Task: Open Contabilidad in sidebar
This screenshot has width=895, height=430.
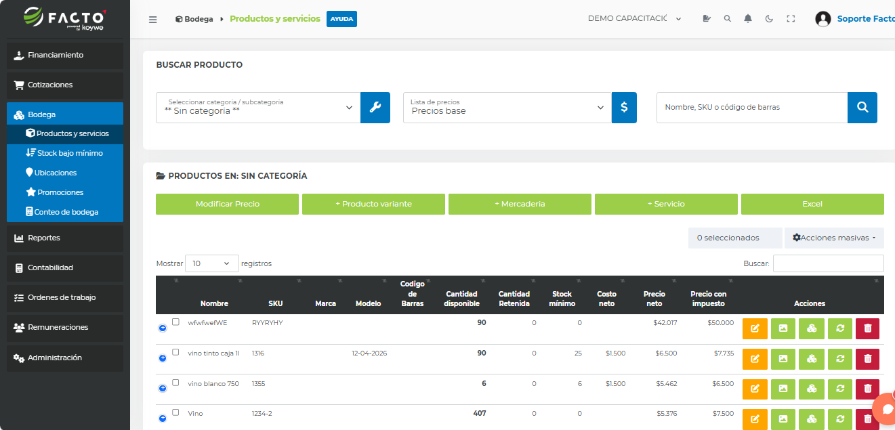Action: [65, 268]
